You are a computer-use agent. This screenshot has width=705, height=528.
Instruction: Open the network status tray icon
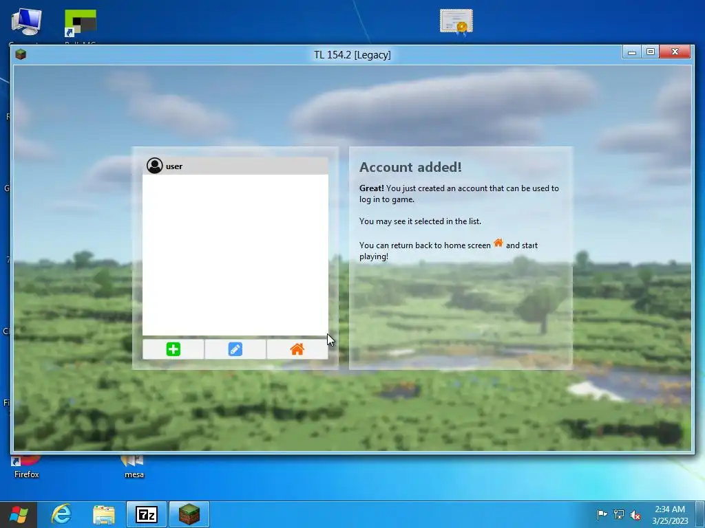[x=619, y=514]
